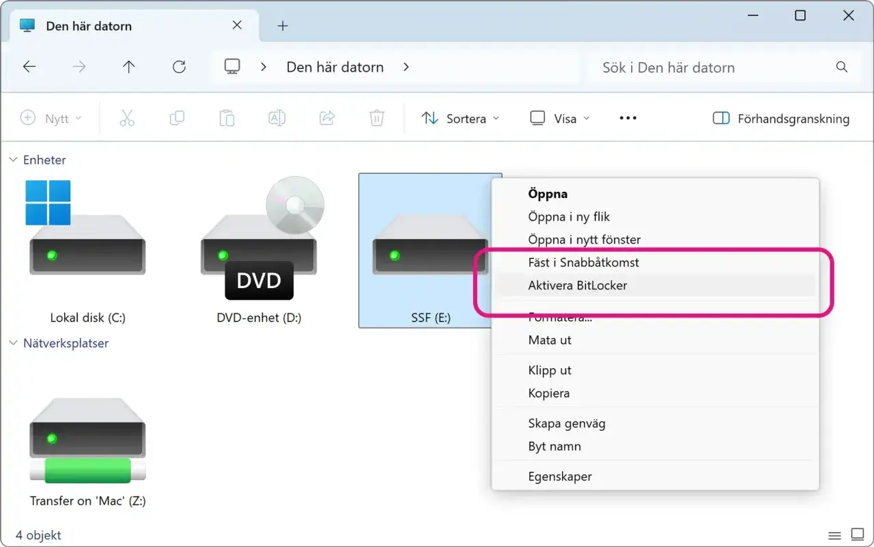Open the three-dots more options menu

628,118
